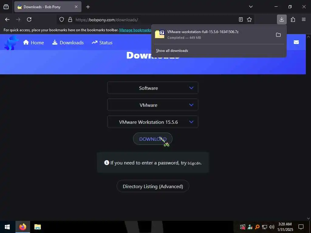Open the clock showing 3:20 AM
The image size is (311, 233).
(285, 227)
